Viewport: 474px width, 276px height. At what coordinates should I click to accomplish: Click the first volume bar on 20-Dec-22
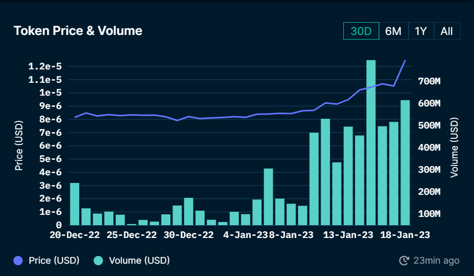tap(75, 204)
